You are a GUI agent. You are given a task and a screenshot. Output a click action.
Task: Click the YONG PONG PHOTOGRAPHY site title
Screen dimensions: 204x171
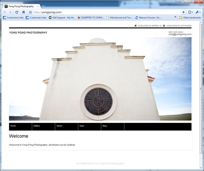(x=28, y=33)
